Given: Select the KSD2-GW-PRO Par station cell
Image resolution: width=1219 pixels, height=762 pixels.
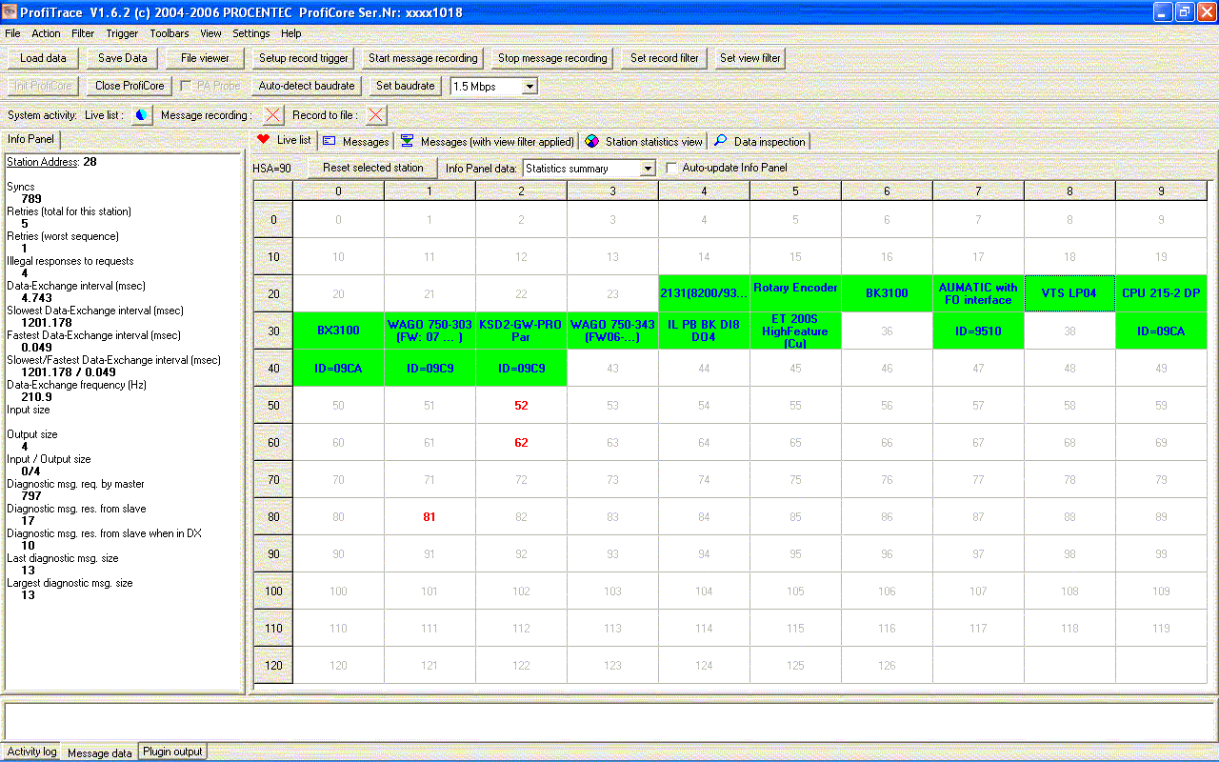Looking at the screenshot, I should click(521, 331).
